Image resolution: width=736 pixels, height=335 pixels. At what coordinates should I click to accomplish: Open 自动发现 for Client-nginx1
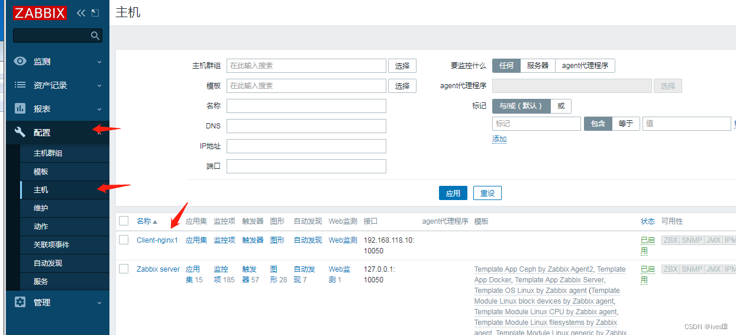pos(308,240)
